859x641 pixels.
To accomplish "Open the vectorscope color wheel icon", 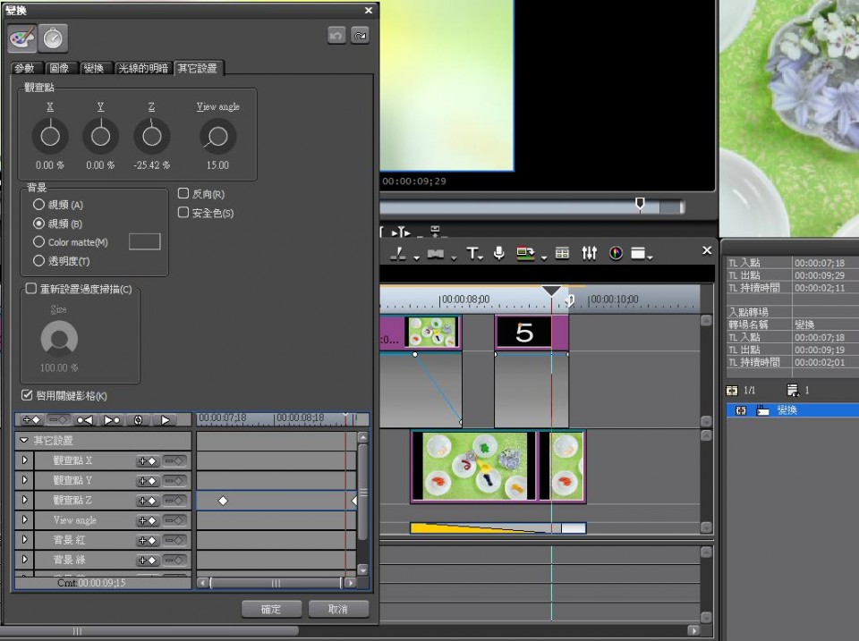I will 616,254.
